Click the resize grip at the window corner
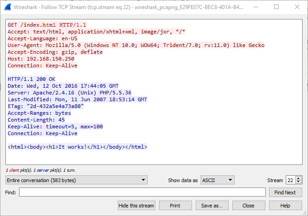Viewport: 308px width, 216px height. point(305,213)
